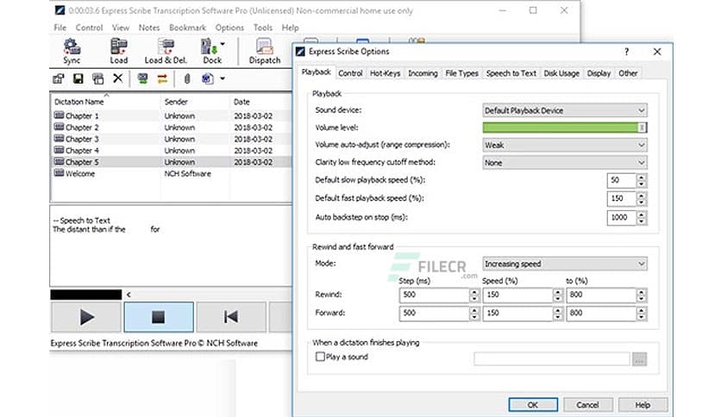Click the stacked windows icon after the floppy disk
The width and height of the screenshot is (721, 417).
coord(98,78)
